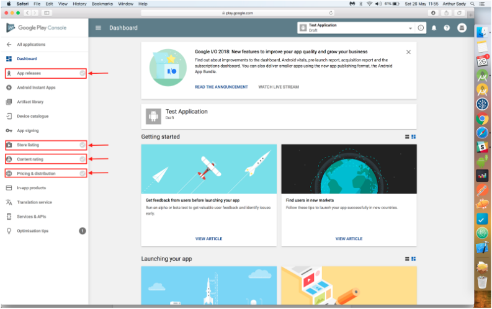Open the Trash in the Dock
The width and height of the screenshot is (492, 309).
[x=482, y=282]
